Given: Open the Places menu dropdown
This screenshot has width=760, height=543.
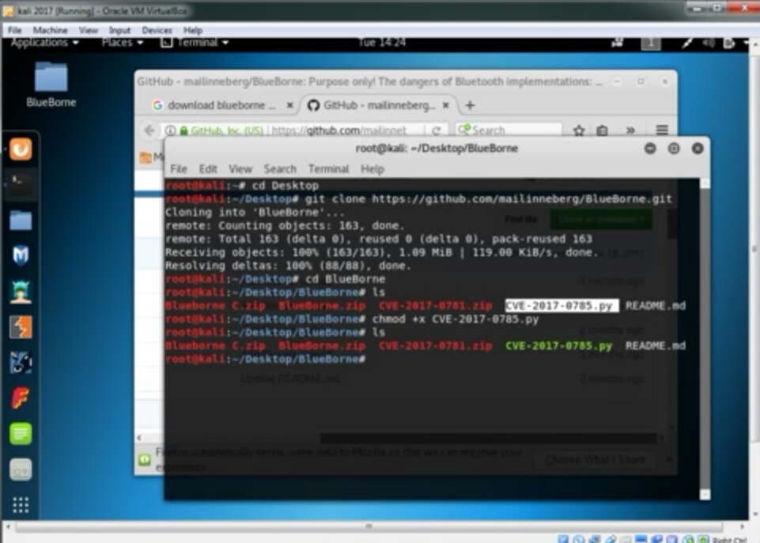Looking at the screenshot, I should pyautogui.click(x=122, y=43).
